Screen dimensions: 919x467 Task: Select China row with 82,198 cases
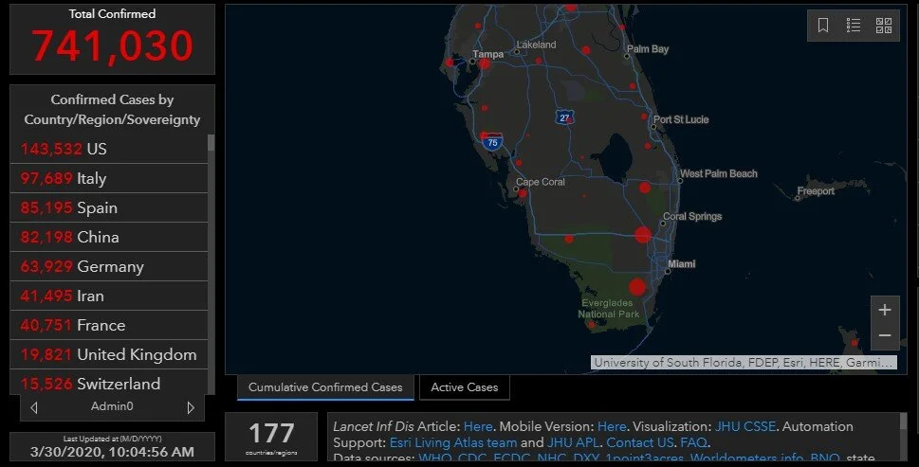coord(109,237)
